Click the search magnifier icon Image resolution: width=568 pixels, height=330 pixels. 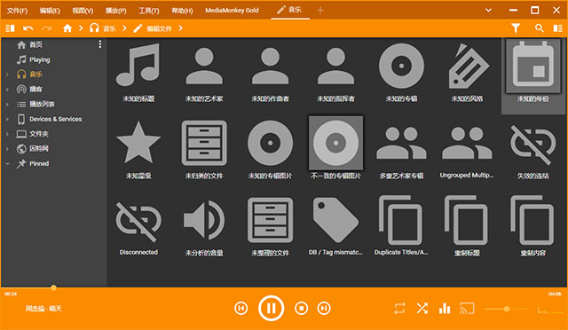tap(539, 28)
